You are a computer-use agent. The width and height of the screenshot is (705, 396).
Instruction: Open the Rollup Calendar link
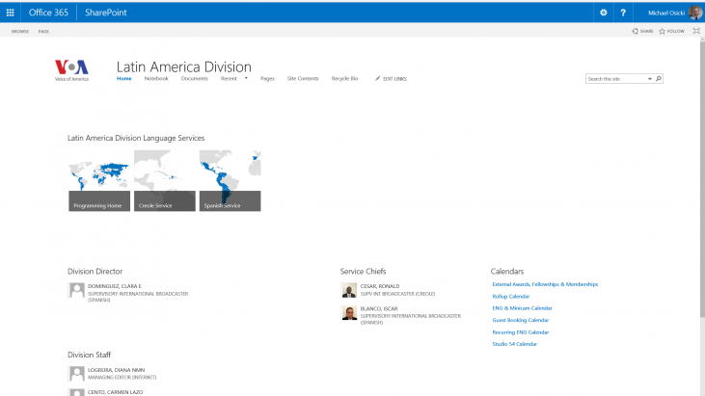tap(511, 297)
